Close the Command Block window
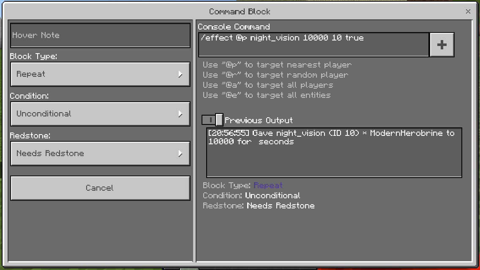Screen dimensions: 480x270 (x=468, y=11)
